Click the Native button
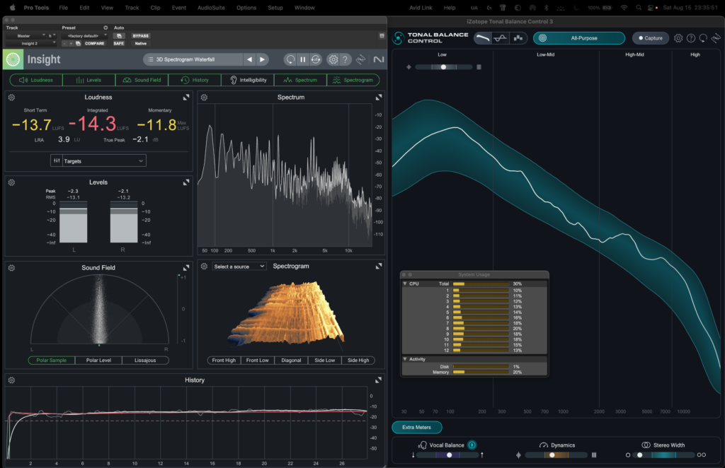This screenshot has height=468, width=725. point(141,43)
